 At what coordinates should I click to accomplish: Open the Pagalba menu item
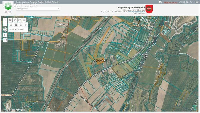click(x=41, y=2)
